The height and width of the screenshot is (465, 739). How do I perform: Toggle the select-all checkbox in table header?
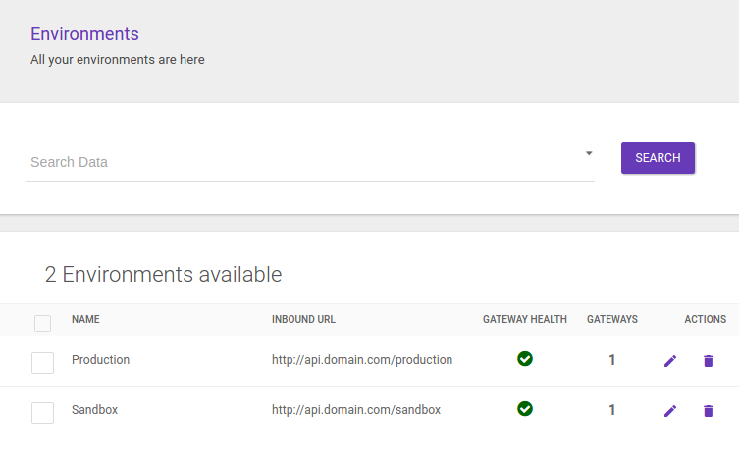42,322
